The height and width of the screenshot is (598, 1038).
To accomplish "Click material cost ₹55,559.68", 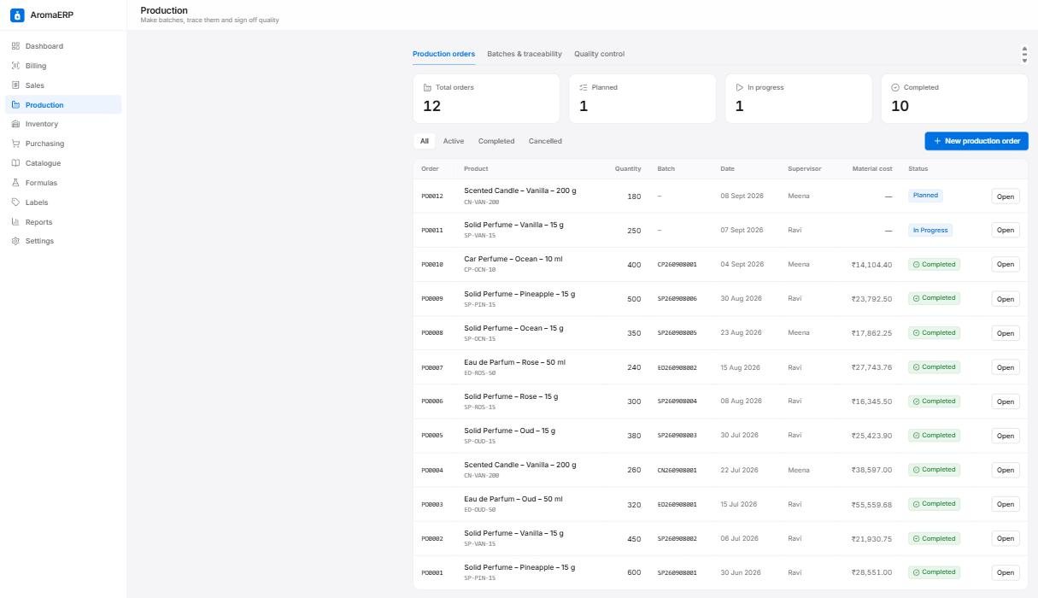I will coord(871,505).
